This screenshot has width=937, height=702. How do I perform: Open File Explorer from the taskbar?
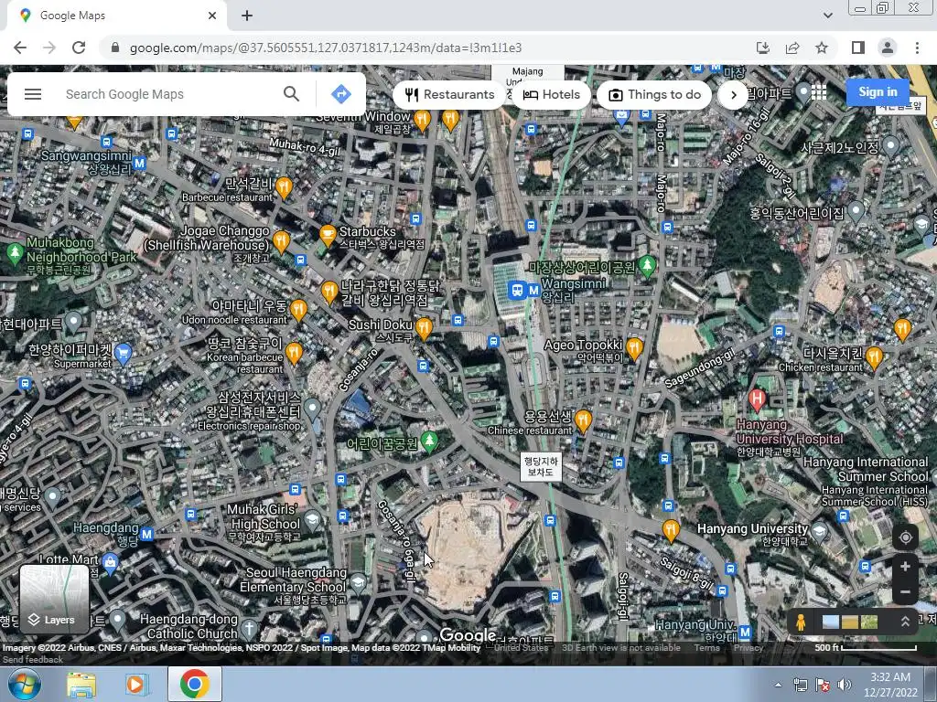tap(81, 684)
